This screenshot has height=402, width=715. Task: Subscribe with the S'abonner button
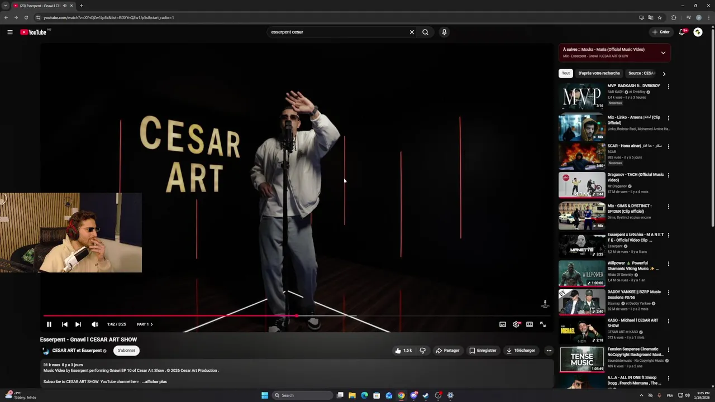pyautogui.click(x=126, y=351)
